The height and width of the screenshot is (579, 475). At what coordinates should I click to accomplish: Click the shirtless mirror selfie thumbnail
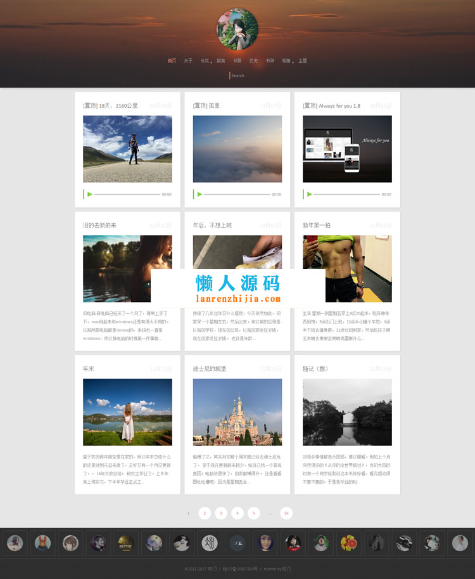(348, 268)
